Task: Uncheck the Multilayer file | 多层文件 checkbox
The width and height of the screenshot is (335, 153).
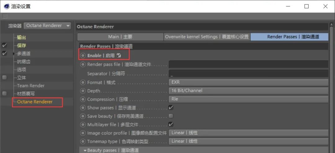Action: point(171,124)
